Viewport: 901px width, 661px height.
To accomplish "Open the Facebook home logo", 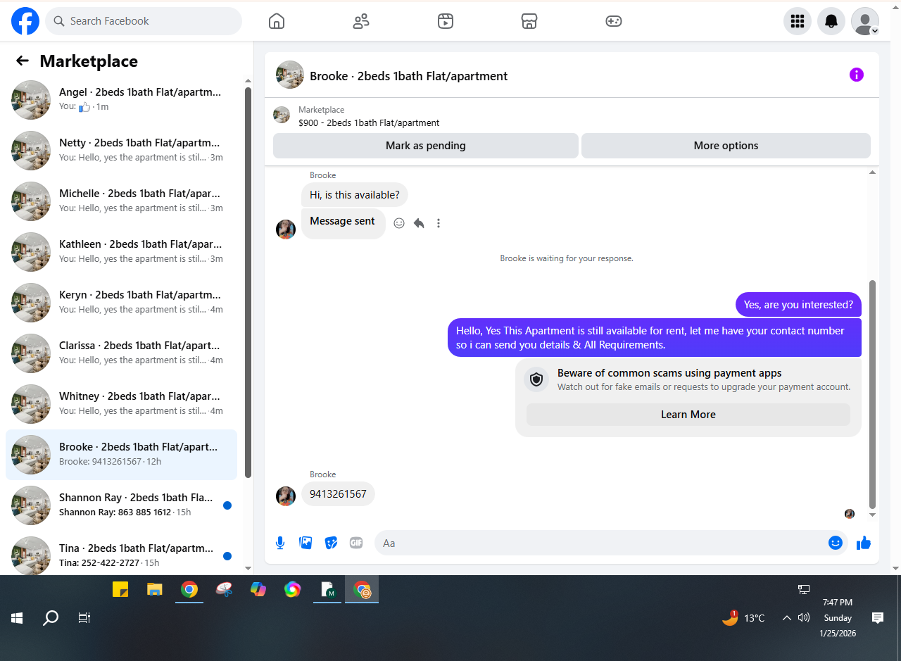I will pyautogui.click(x=25, y=21).
